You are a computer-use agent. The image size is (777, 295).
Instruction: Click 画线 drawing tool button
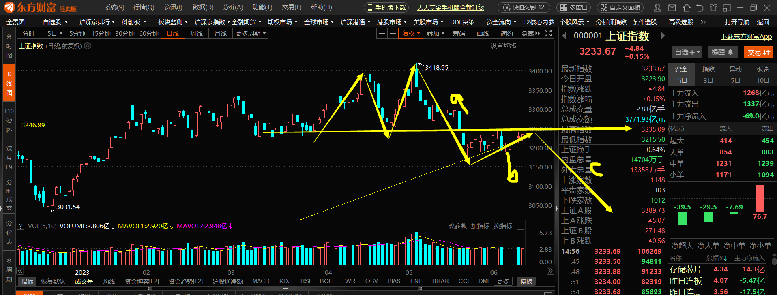(x=483, y=33)
